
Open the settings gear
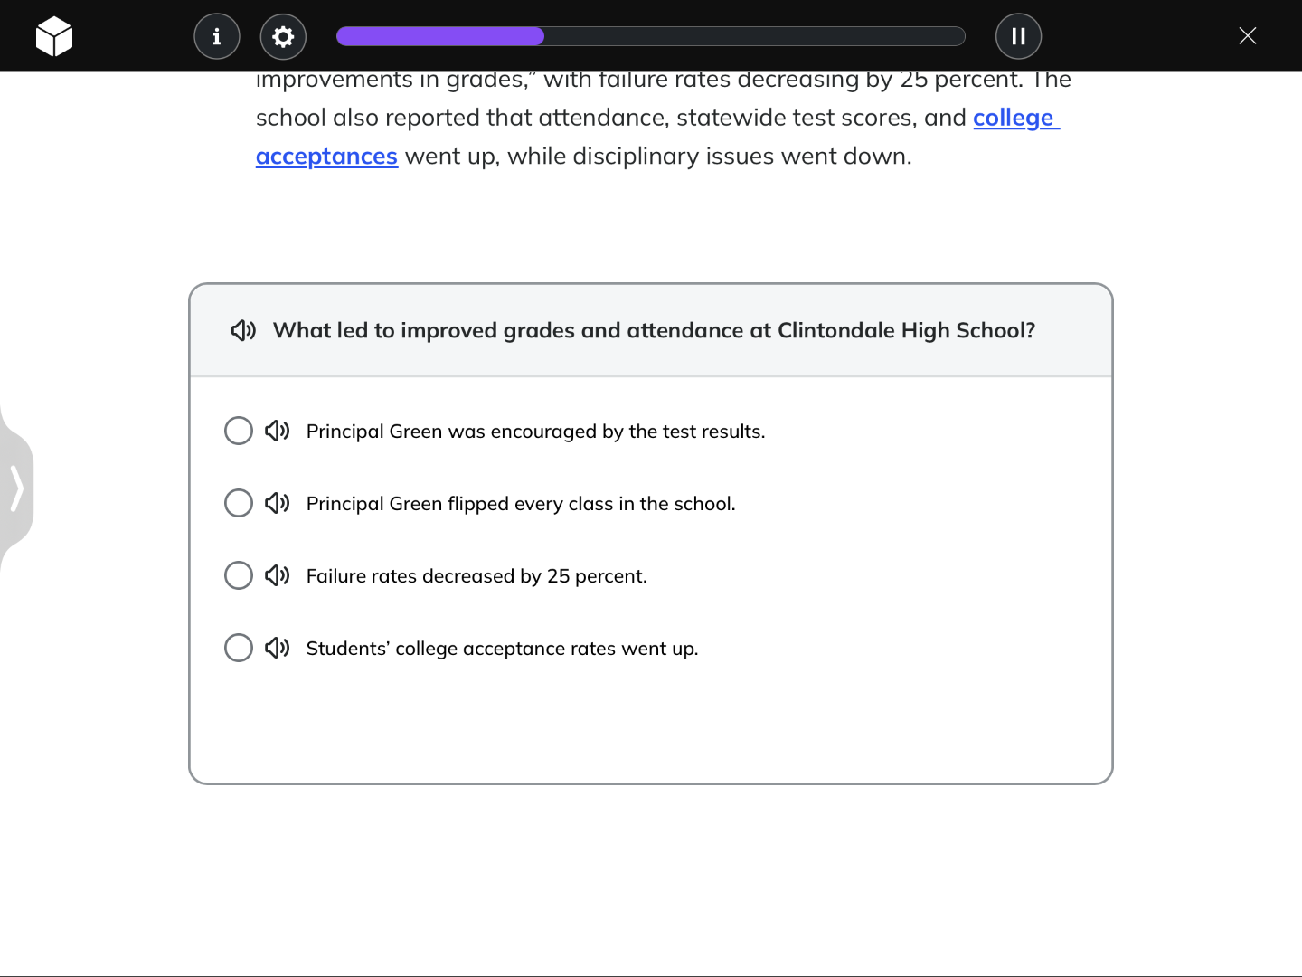283,36
